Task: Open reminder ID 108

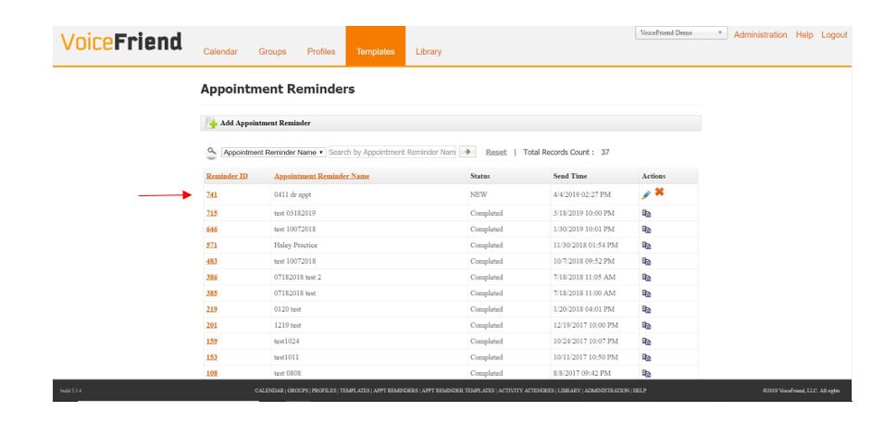Action: click(x=212, y=374)
